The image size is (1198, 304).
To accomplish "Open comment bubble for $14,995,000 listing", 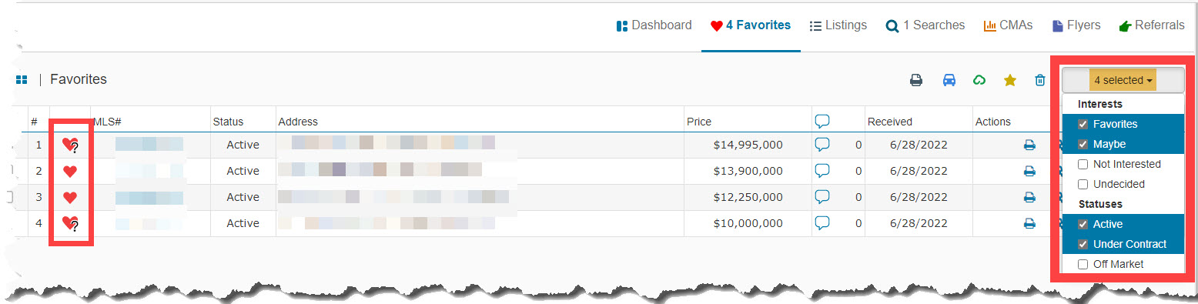I will pos(822,144).
